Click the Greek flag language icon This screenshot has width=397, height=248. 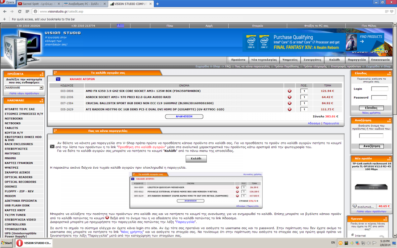pos(120,25)
